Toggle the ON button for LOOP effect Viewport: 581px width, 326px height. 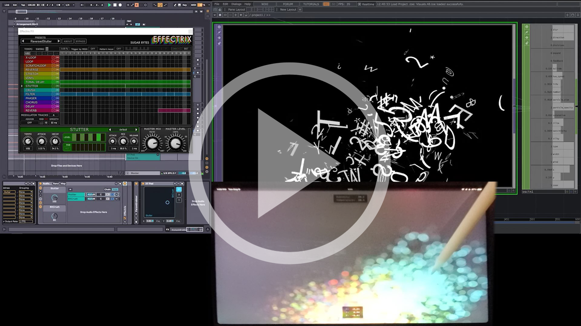(x=57, y=62)
